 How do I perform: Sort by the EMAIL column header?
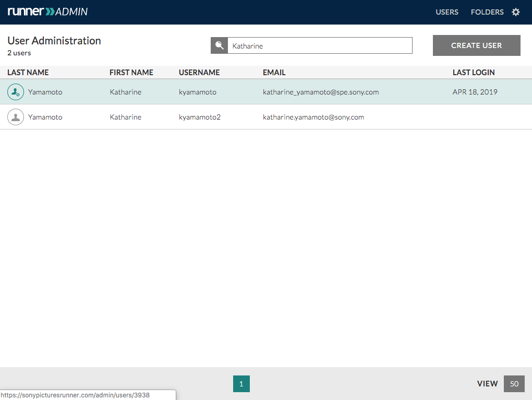274,73
